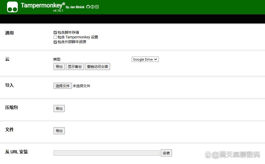Click the 压缩包 section heading

[x=11, y=107]
